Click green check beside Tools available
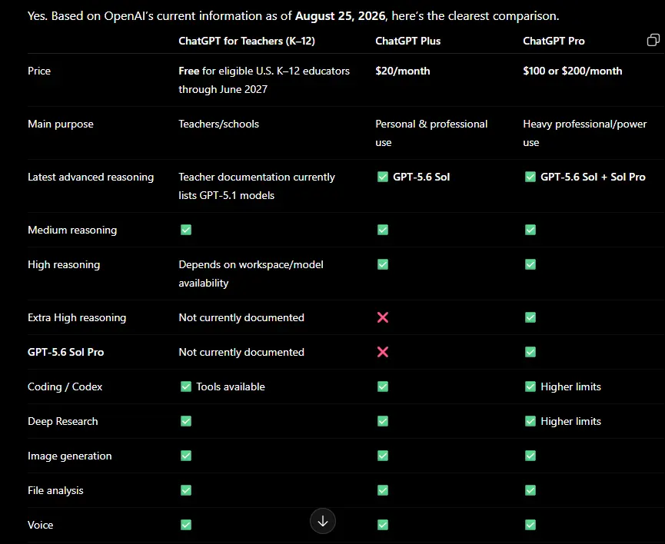 (x=186, y=386)
